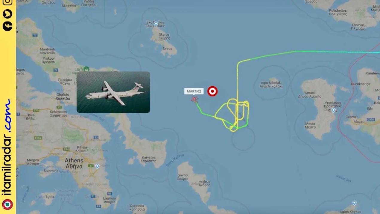Open the MARTI02 callsign label
This screenshot has height=214, width=380.
(194, 91)
